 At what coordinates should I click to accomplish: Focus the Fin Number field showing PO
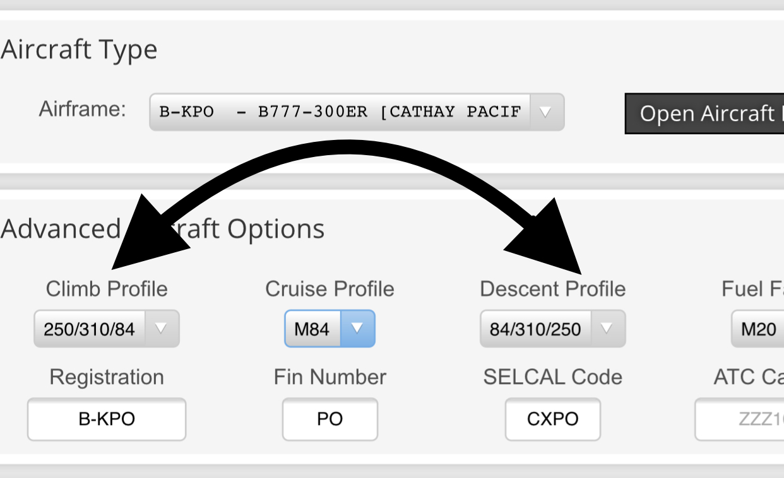[330, 419]
